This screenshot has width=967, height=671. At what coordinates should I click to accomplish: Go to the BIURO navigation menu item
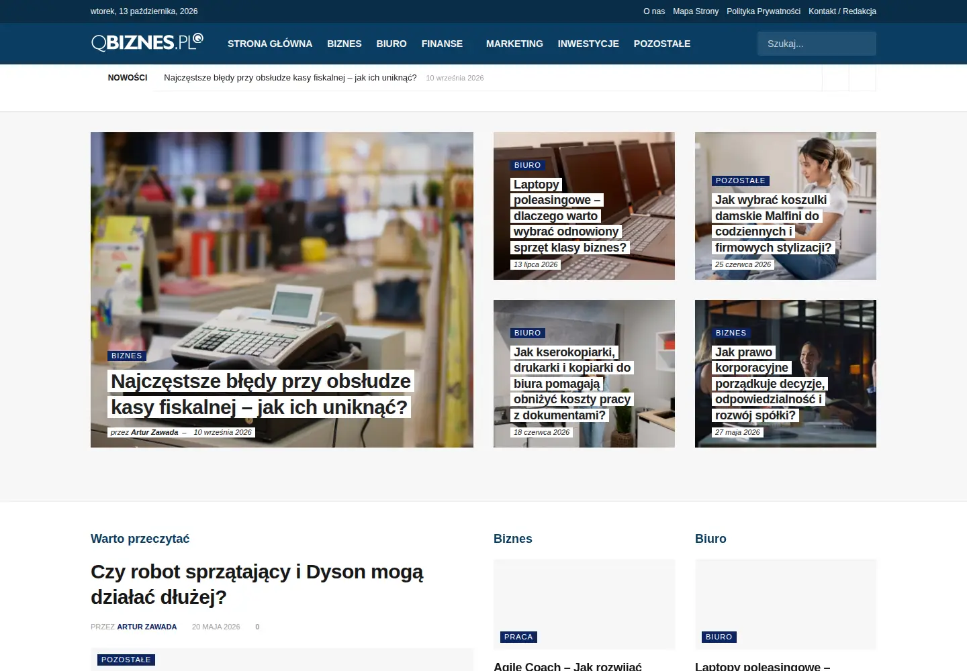392,44
